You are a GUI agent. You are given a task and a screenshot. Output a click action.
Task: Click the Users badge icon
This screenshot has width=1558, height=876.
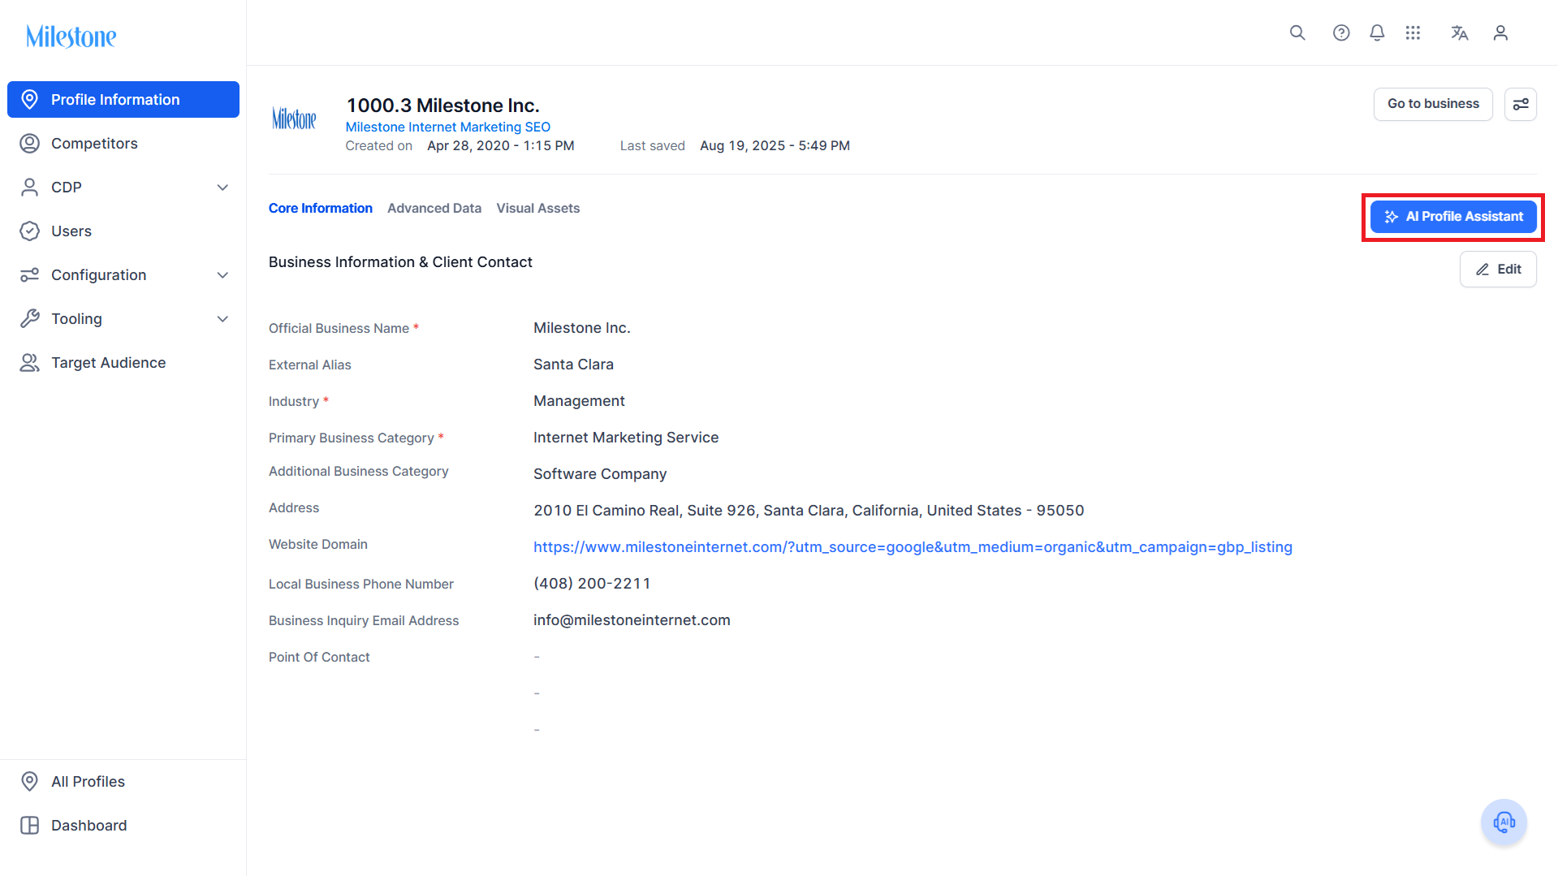click(x=30, y=231)
